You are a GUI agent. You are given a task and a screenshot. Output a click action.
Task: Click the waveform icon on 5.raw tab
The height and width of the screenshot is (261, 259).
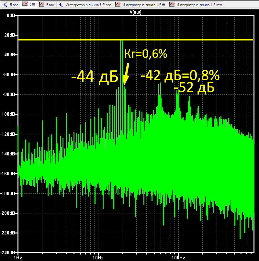click(42, 5)
